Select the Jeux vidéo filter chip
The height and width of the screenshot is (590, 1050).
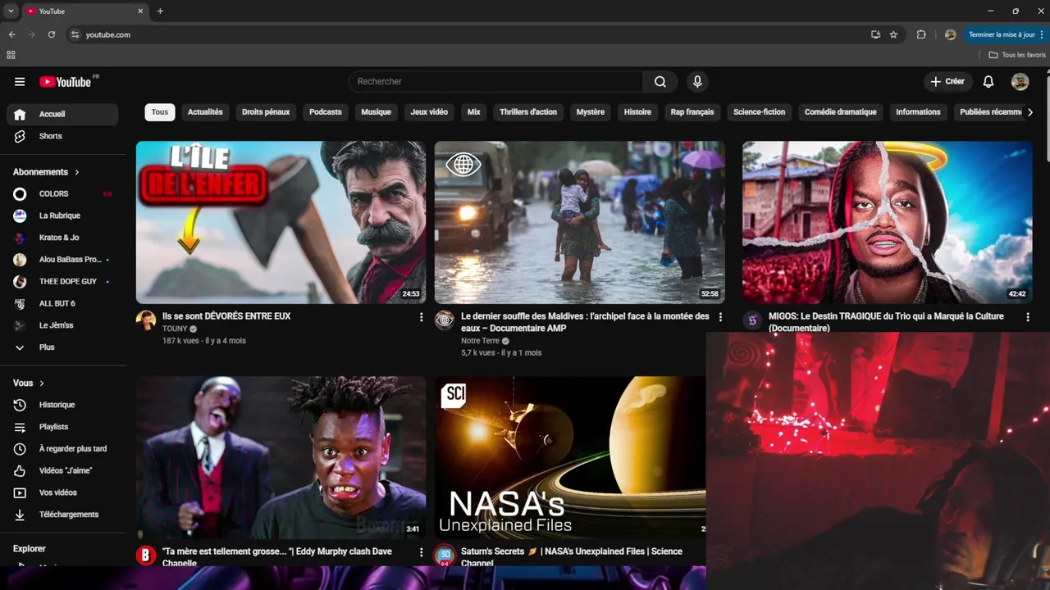[429, 112]
